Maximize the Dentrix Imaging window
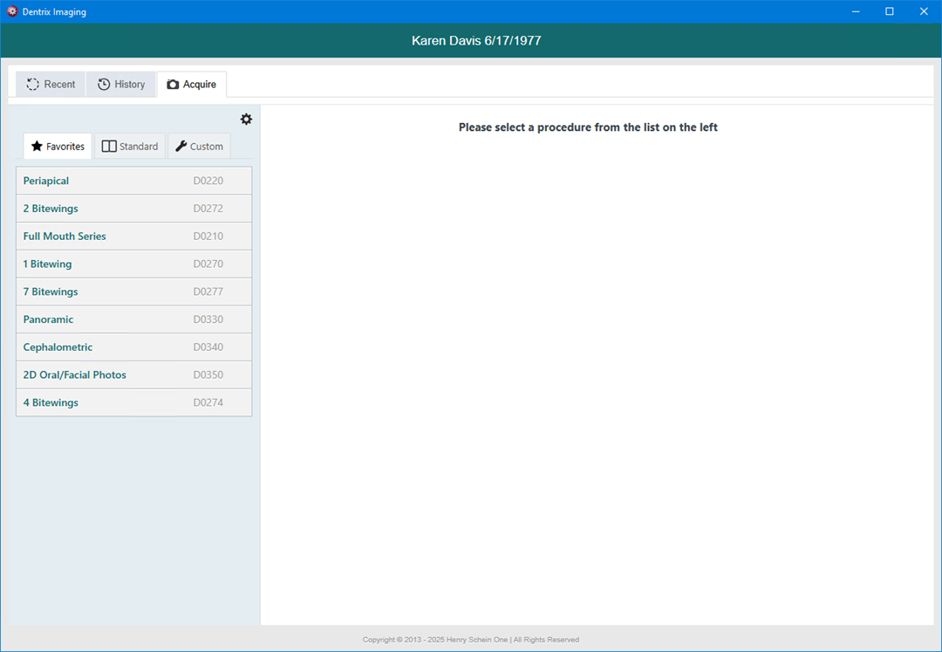 pos(889,11)
